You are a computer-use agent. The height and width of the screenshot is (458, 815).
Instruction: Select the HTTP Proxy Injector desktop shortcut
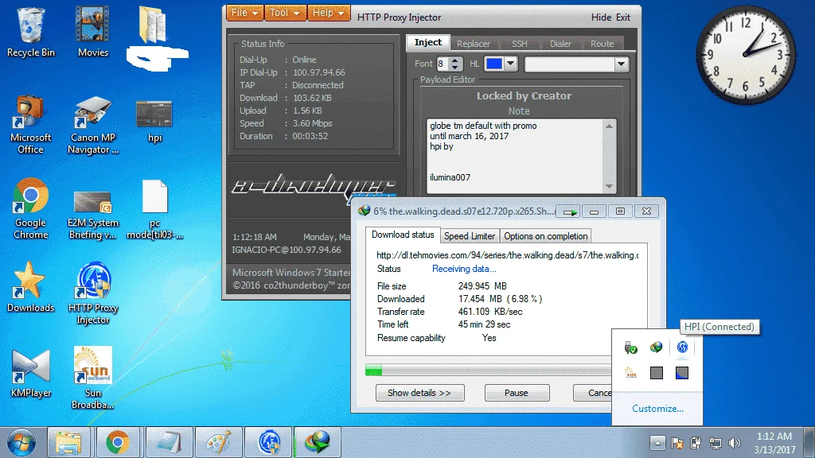(x=93, y=293)
